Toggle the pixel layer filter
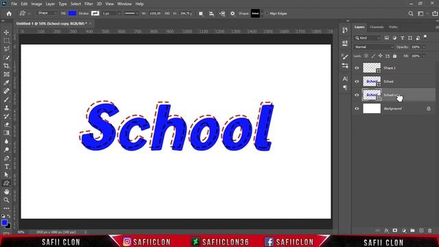The image size is (439, 247). click(x=387, y=38)
